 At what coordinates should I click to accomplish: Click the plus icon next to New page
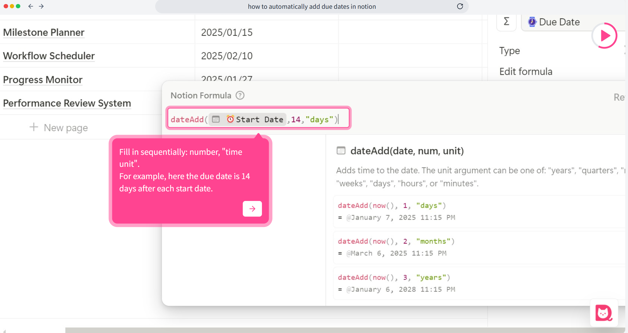[x=34, y=127]
